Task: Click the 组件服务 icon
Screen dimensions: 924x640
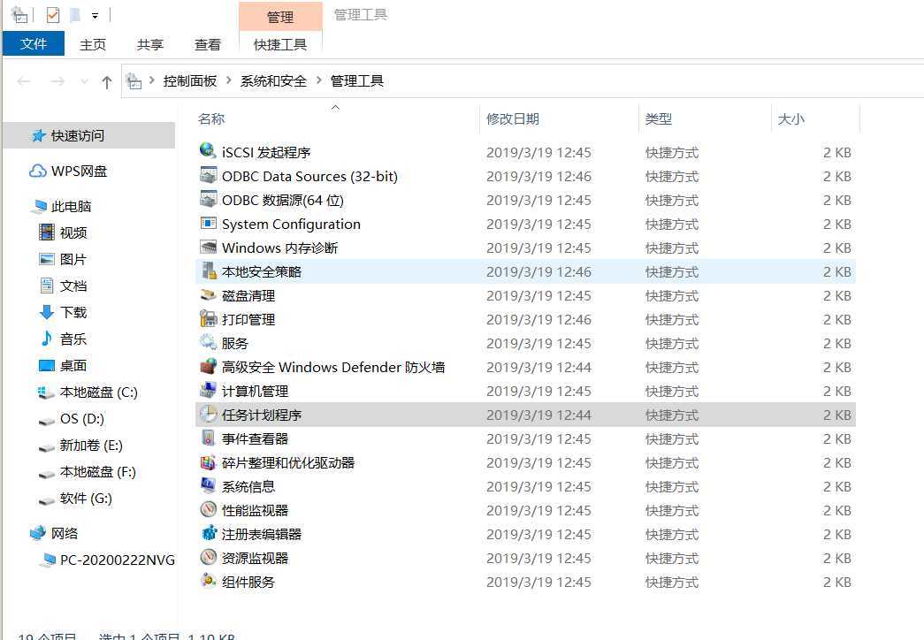Action: (208, 581)
